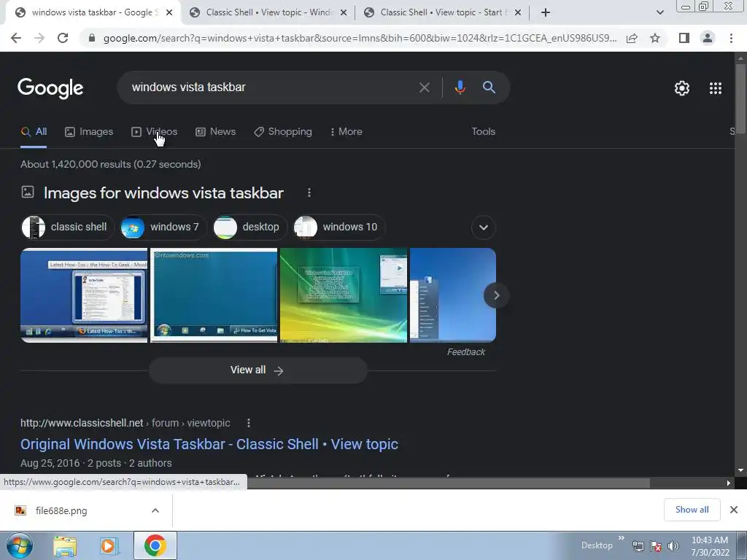Image resolution: width=747 pixels, height=560 pixels.
Task: Clear the search box text
Action: click(424, 87)
